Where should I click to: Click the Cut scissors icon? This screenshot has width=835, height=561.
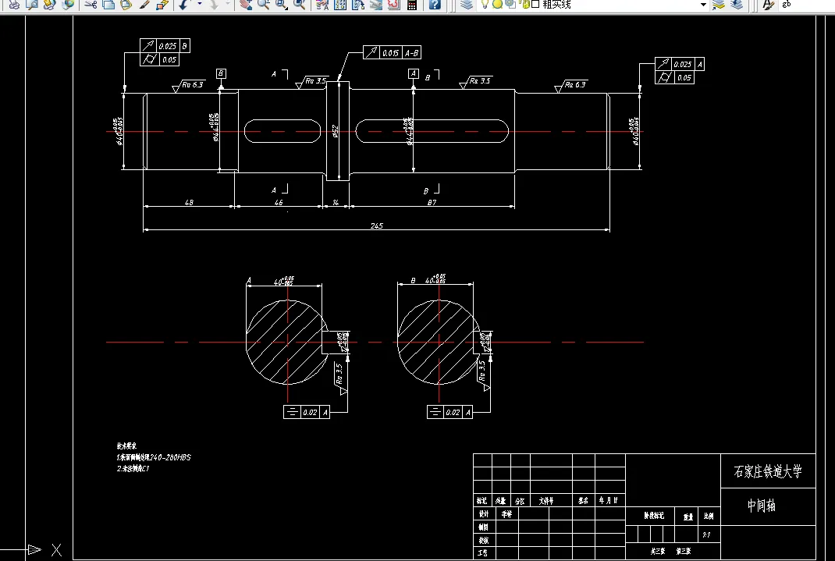(91, 4)
